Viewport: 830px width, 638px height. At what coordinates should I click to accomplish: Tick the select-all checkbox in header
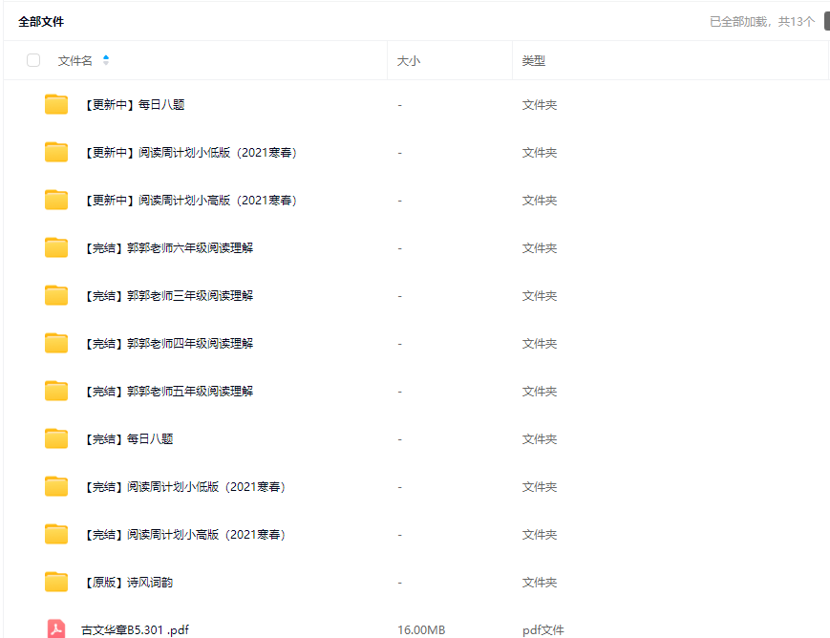[x=33, y=60]
